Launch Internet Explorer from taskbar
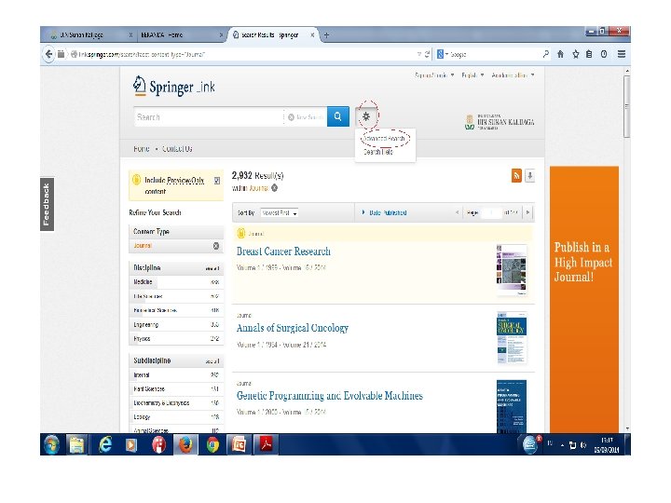The image size is (671, 503). point(104,445)
